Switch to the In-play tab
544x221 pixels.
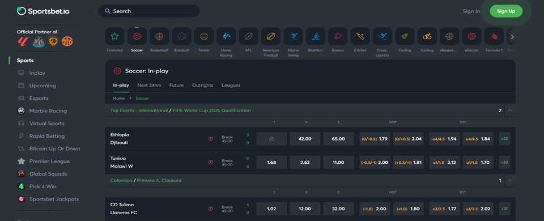click(x=121, y=86)
